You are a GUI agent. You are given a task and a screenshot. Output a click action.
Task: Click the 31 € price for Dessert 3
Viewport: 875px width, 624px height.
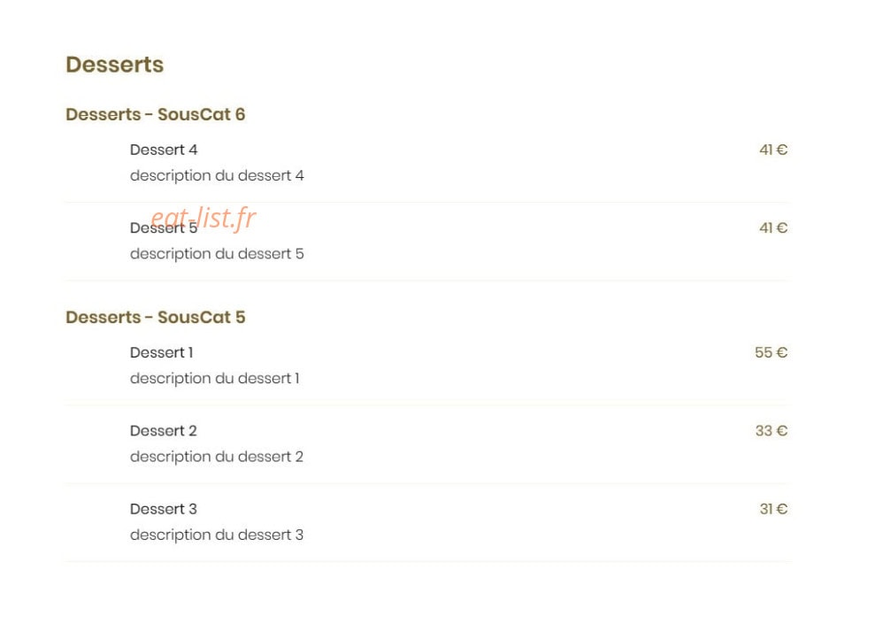click(x=773, y=509)
